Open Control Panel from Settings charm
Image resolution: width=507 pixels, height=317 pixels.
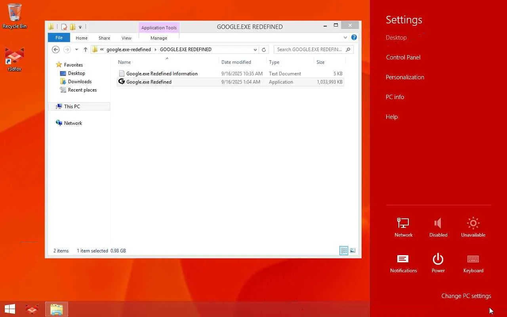(403, 57)
